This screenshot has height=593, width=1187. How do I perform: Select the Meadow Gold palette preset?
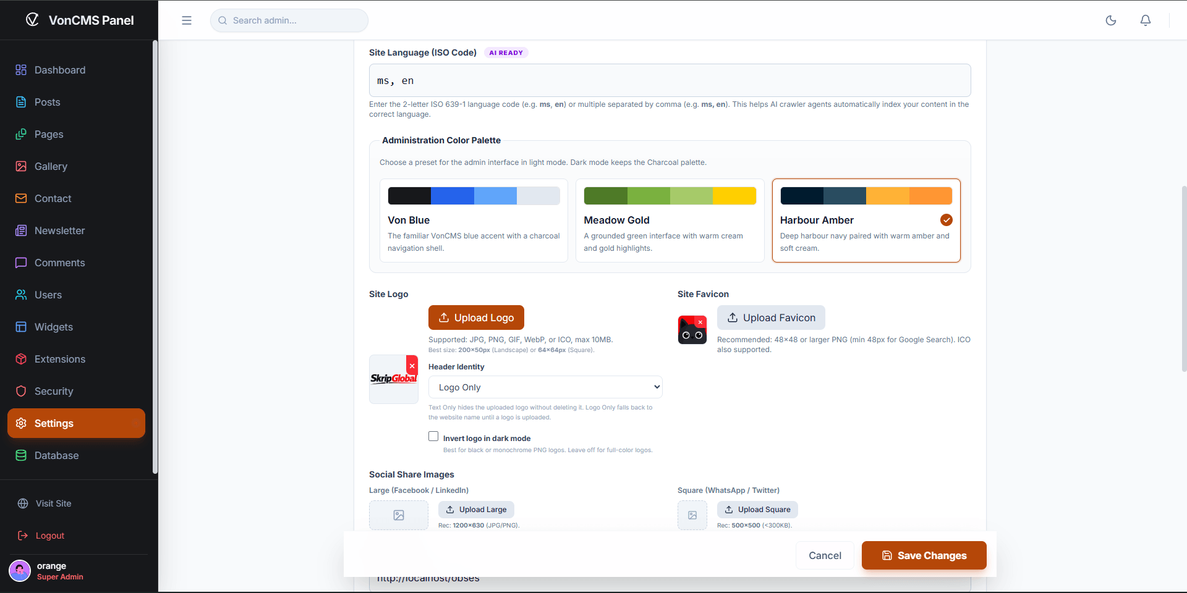670,221
